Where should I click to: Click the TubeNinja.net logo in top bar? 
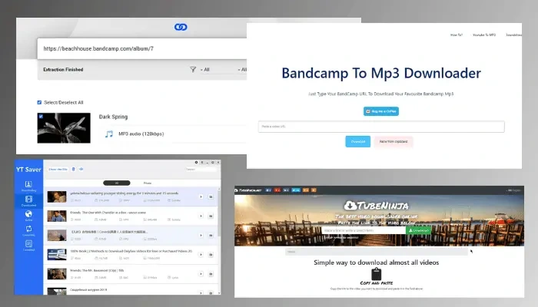[248, 190]
